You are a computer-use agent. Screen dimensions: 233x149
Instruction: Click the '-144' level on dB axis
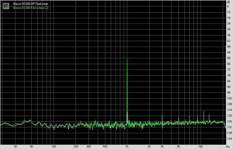click(x=229, y=139)
